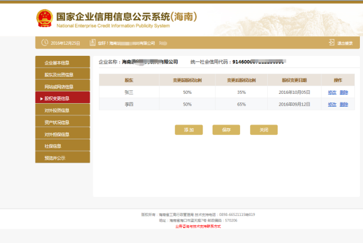The height and width of the screenshot is (243, 363).
Task: Open 对外投资信息 in the sidebar
Action: (x=63, y=110)
